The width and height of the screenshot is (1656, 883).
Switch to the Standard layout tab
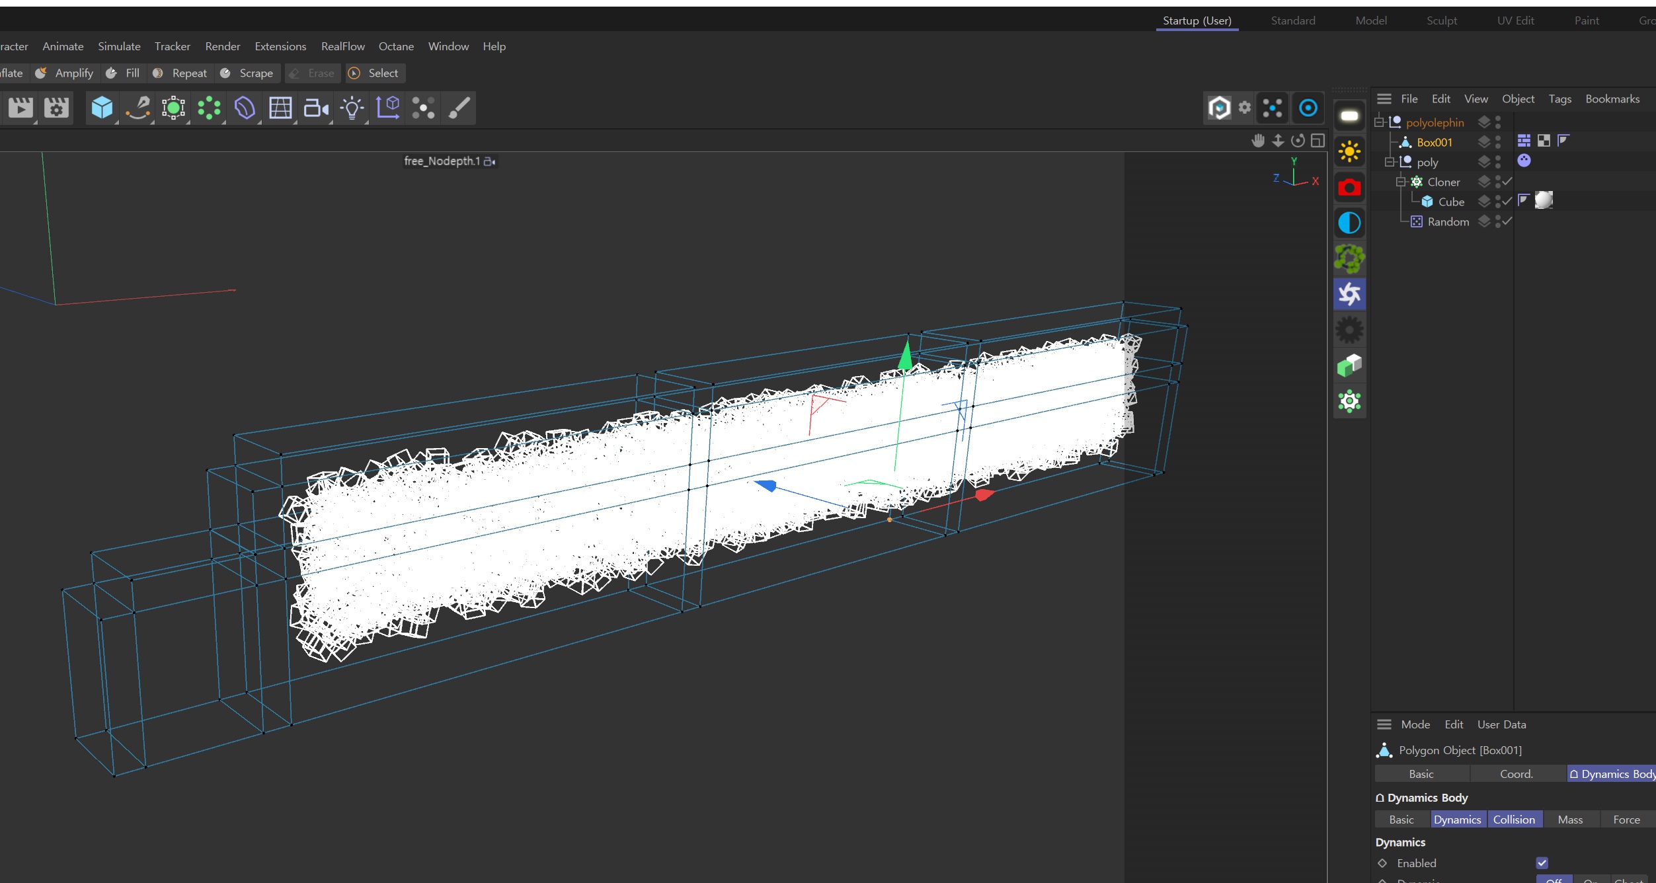click(x=1292, y=20)
